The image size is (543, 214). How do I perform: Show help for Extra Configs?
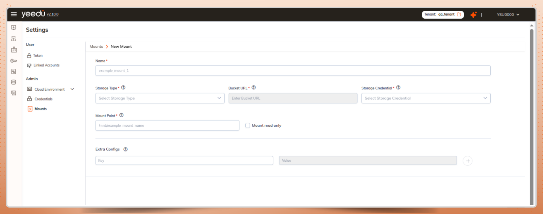point(126,149)
